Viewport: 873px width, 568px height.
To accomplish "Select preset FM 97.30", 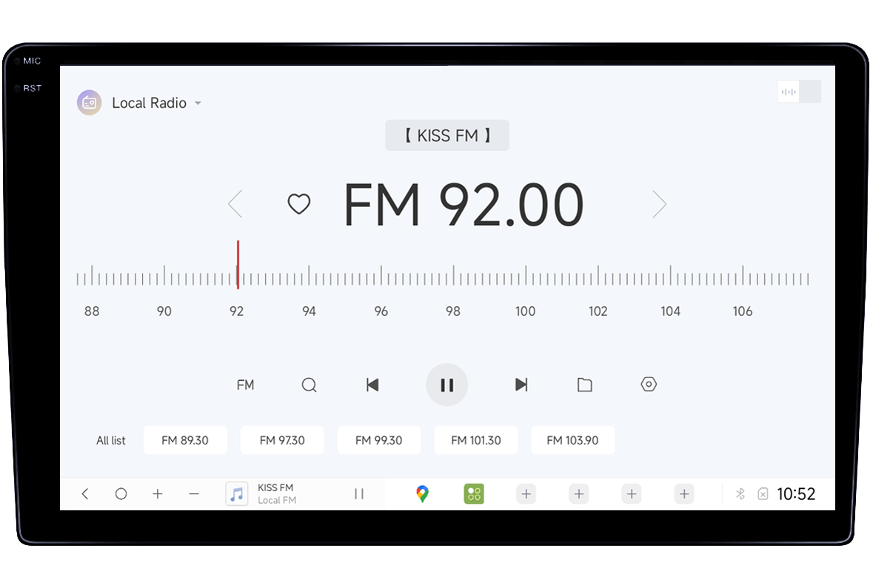I will pyautogui.click(x=281, y=440).
